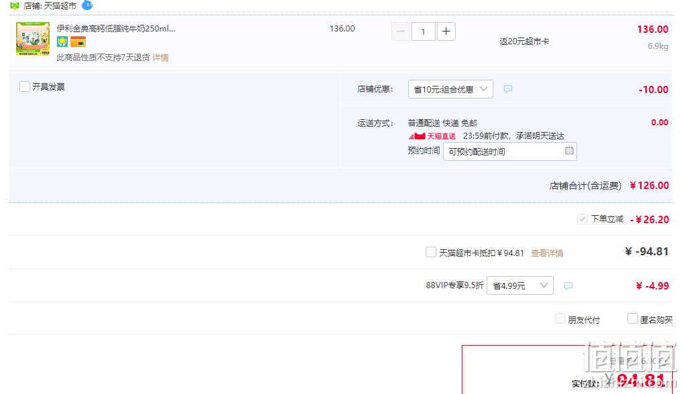The image size is (683, 394).
Task: Open the 店铺优惠 省10元 dropdown
Action: point(450,89)
